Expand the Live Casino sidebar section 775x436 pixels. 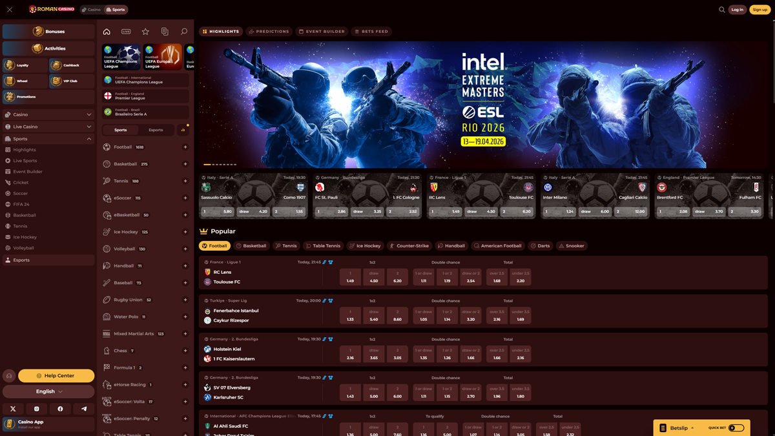click(x=48, y=127)
